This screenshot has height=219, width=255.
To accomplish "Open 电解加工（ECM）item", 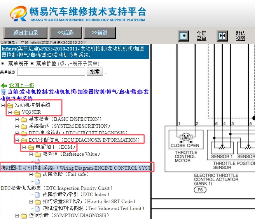I will coord(56,147).
